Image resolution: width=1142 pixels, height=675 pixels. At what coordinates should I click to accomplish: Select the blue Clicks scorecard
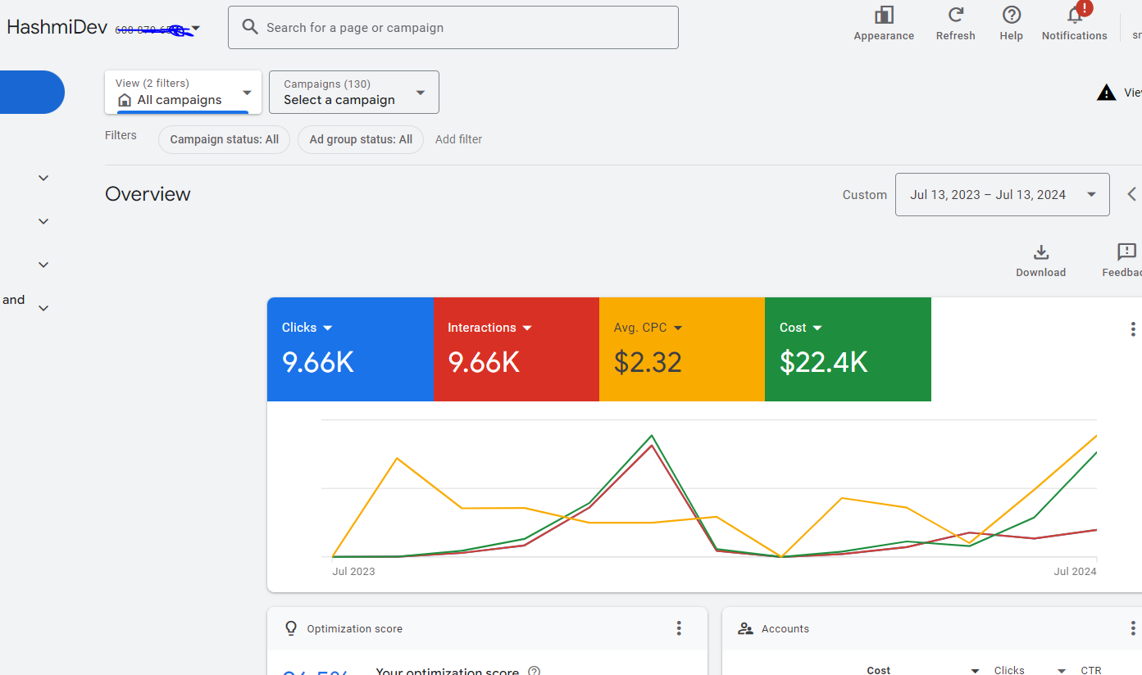pos(350,349)
